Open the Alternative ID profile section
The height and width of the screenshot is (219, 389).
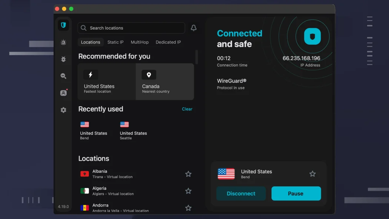pyautogui.click(x=63, y=93)
